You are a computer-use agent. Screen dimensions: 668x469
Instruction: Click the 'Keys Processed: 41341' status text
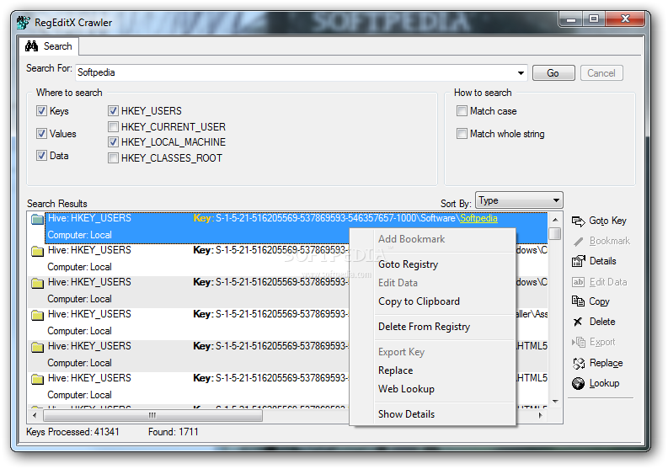coord(72,432)
